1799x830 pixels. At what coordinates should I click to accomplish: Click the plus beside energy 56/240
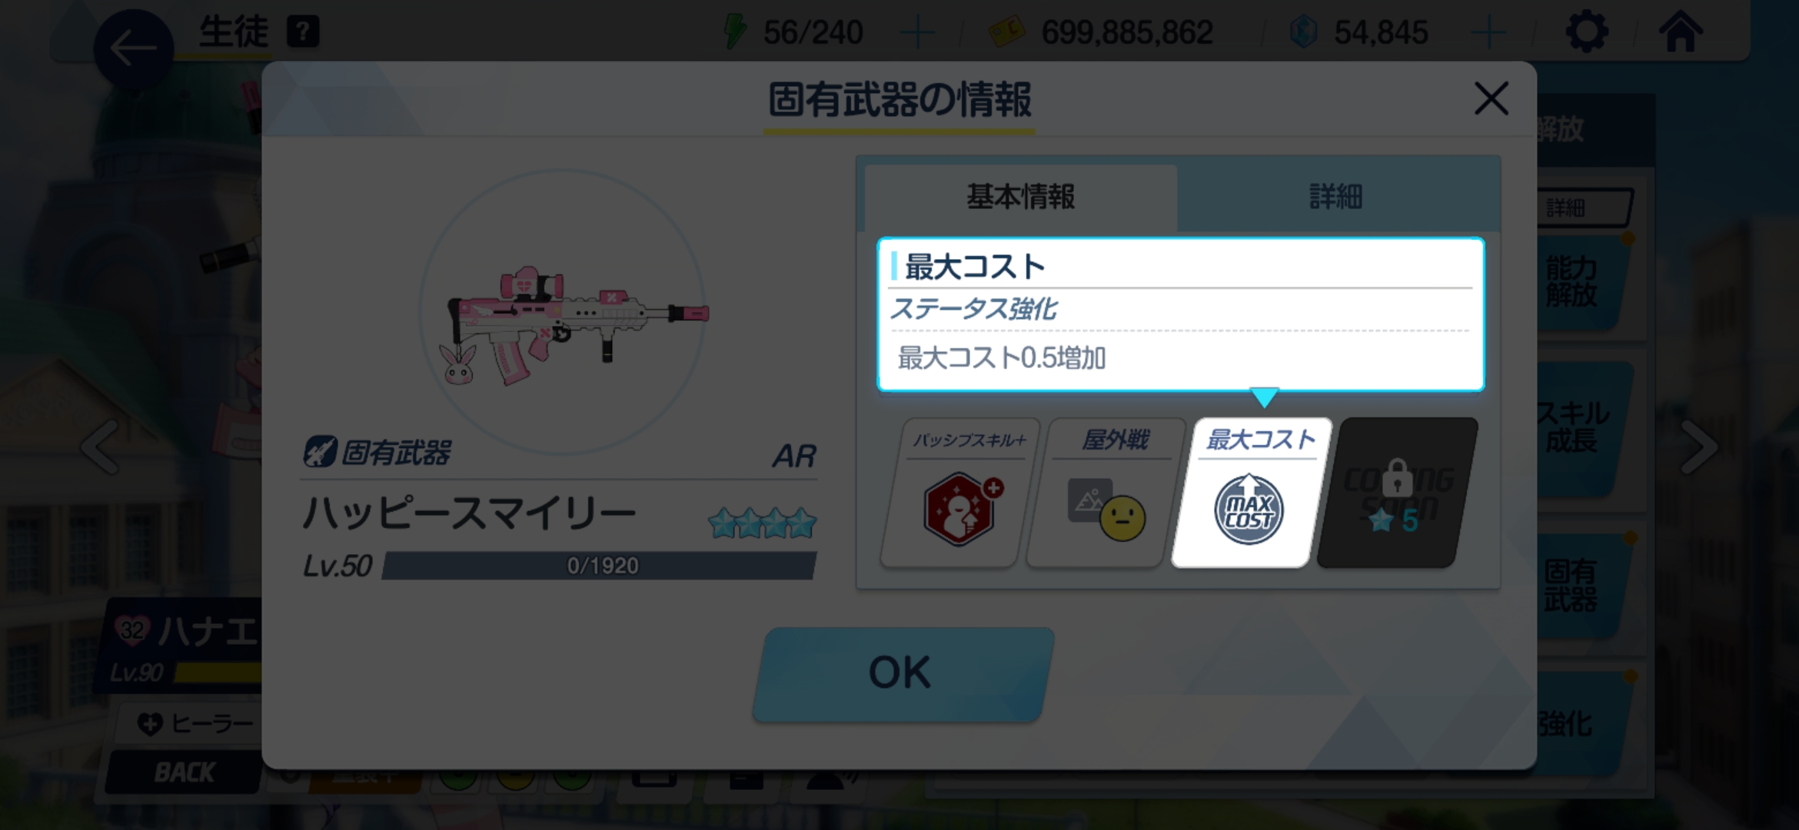coord(916,34)
